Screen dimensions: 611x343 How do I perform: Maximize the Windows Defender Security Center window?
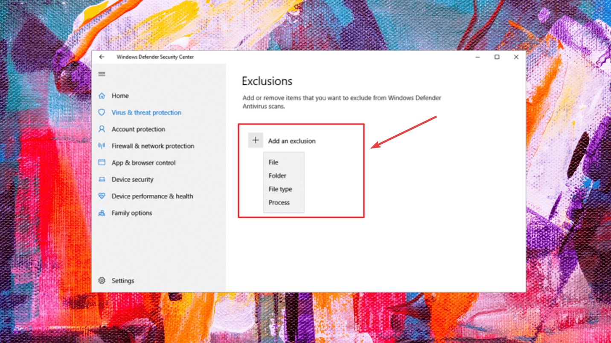tap(497, 57)
